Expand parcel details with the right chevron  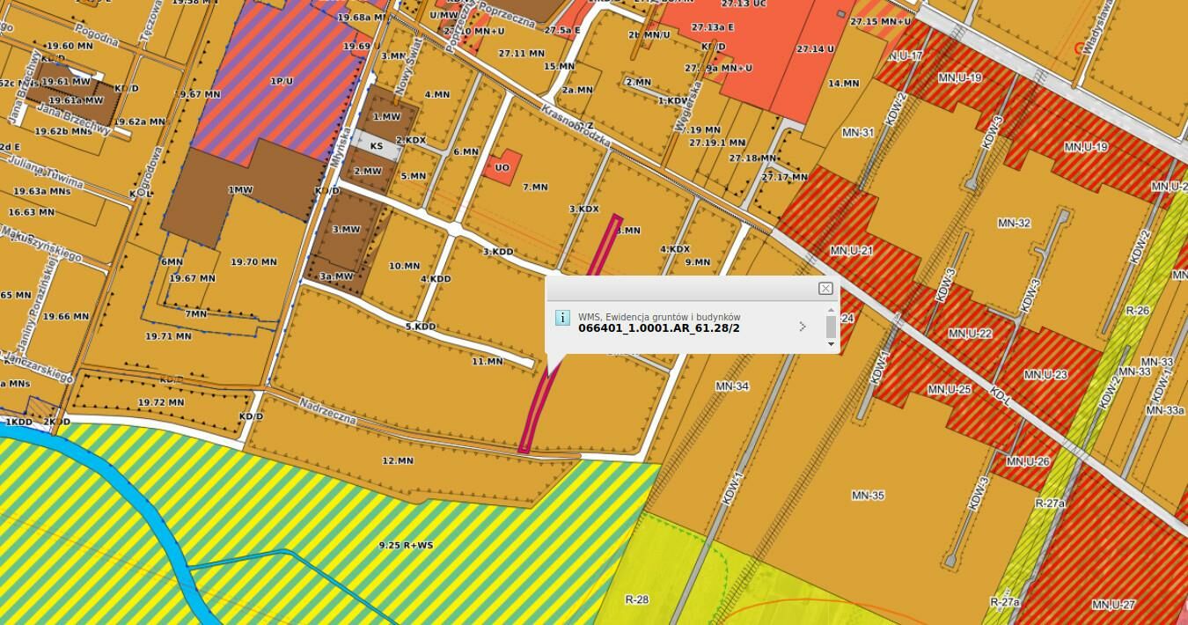click(x=802, y=327)
